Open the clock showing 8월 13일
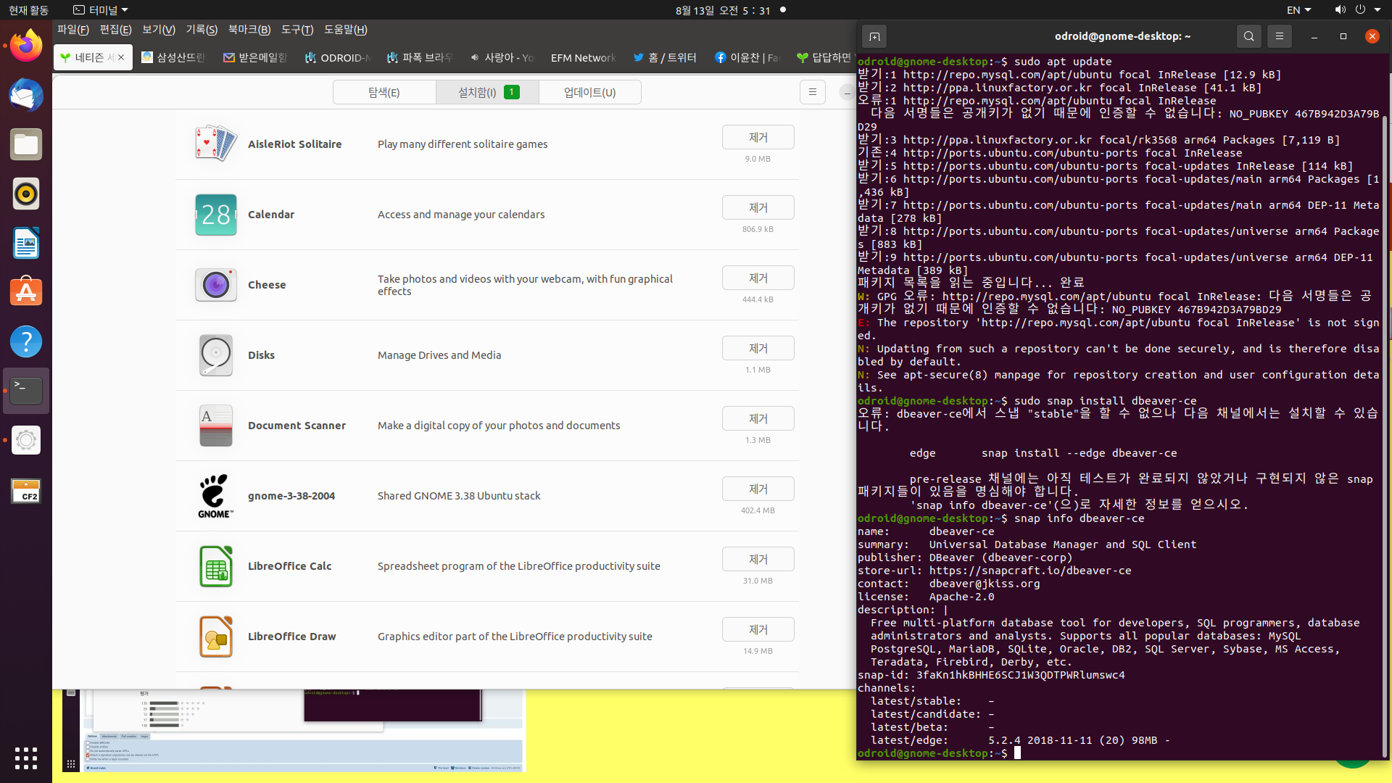Viewport: 1392px width, 783px height. 722,10
